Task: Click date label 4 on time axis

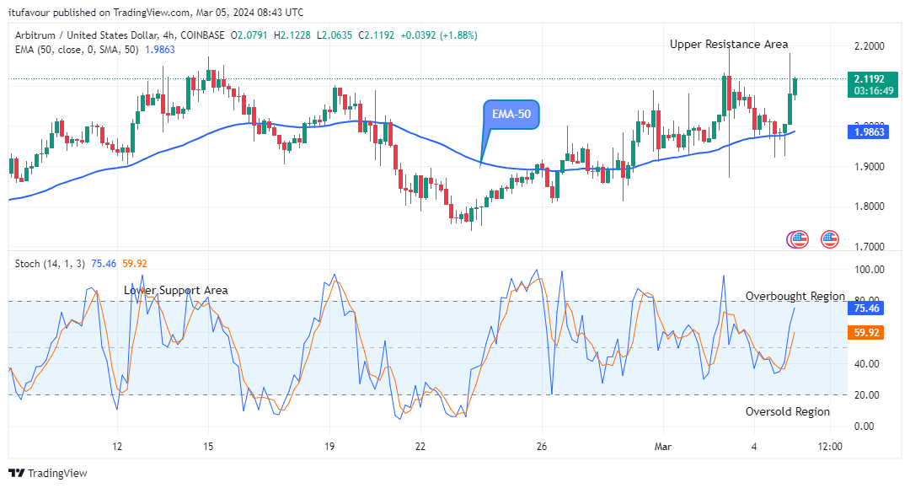Action: click(754, 447)
